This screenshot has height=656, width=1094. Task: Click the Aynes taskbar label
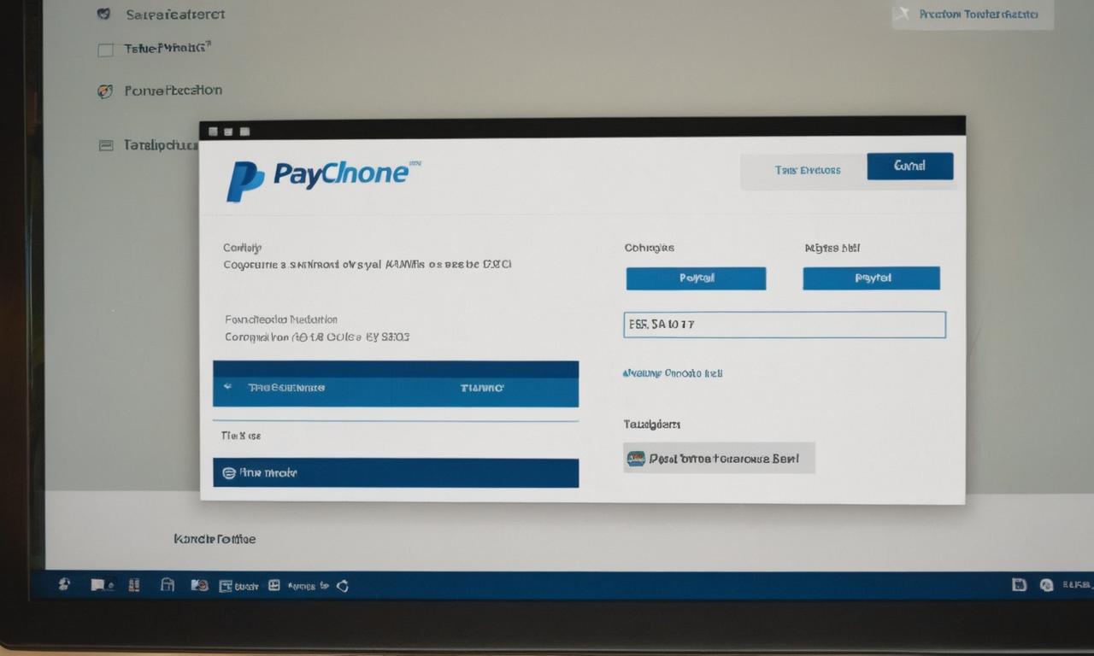pos(302,587)
